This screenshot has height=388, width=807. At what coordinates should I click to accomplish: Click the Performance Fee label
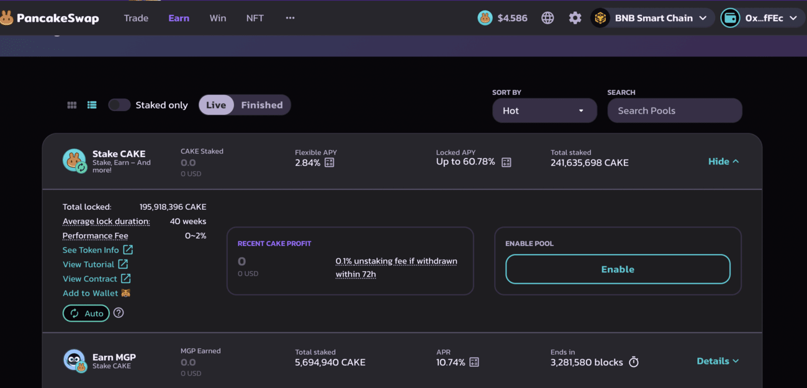point(96,236)
